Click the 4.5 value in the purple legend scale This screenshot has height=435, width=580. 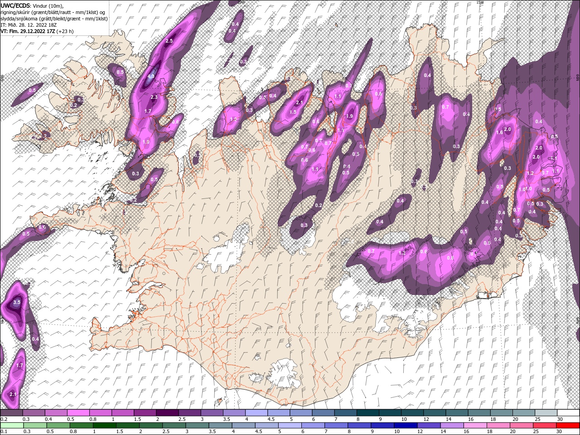point(271,419)
